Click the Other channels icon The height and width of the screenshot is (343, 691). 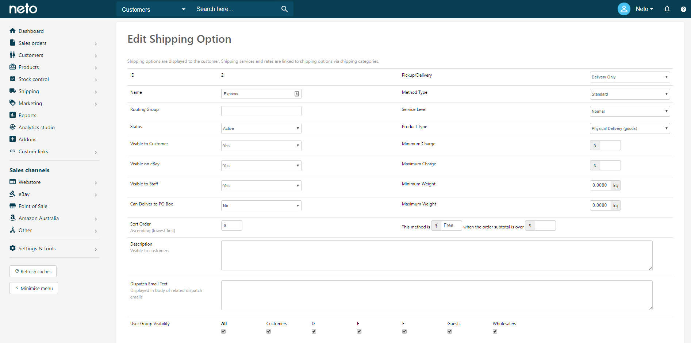tap(13, 230)
